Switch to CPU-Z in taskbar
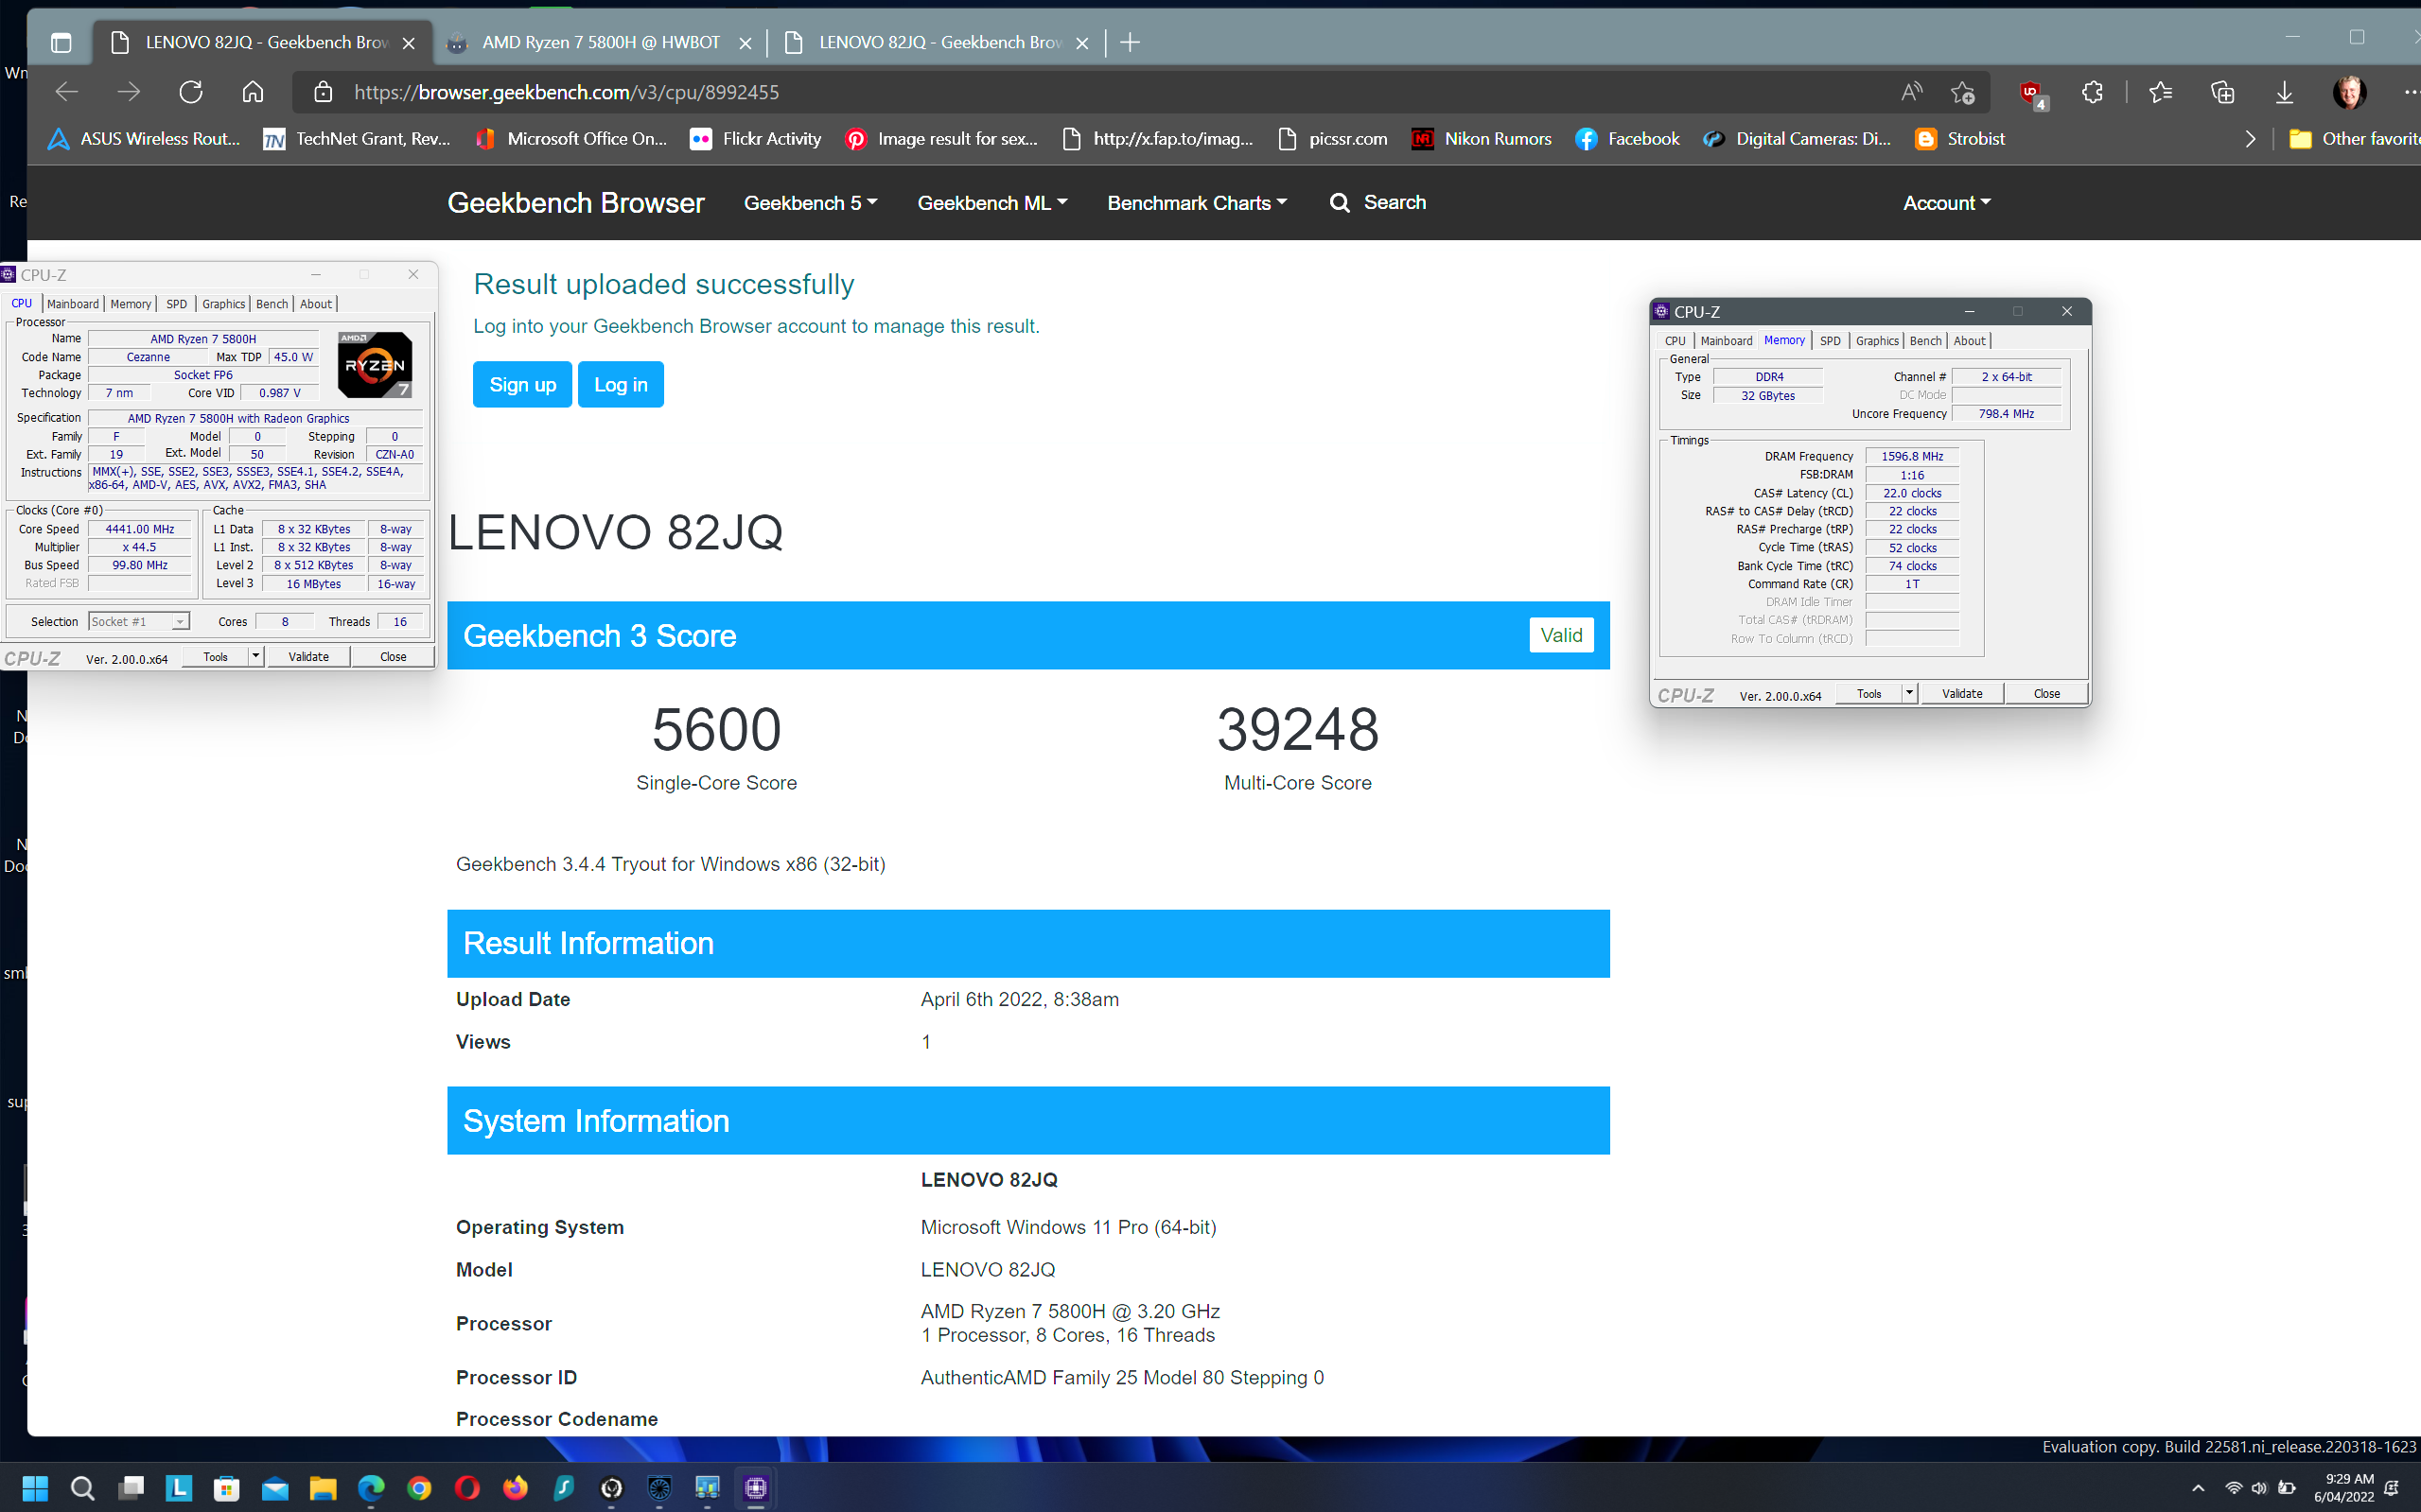Image resolution: width=2421 pixels, height=1512 pixels. [x=755, y=1488]
